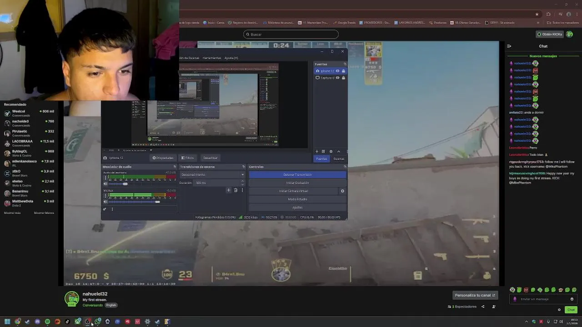Collapse list with Mostrar Menos

pos(44,213)
